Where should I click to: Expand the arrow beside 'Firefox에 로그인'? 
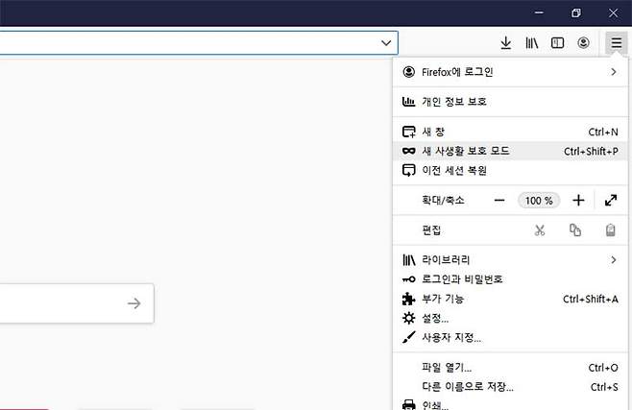pos(614,72)
